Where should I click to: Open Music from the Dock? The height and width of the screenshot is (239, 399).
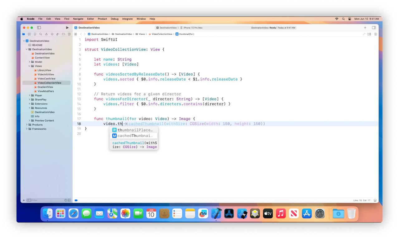coord(280,213)
